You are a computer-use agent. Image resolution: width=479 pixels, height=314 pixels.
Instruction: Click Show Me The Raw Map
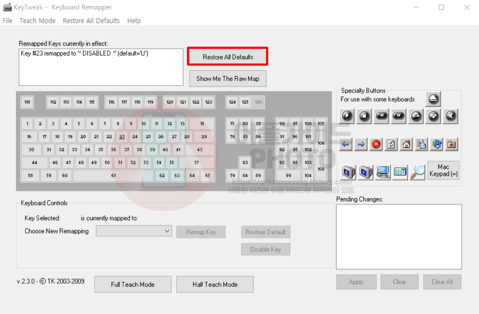click(228, 79)
